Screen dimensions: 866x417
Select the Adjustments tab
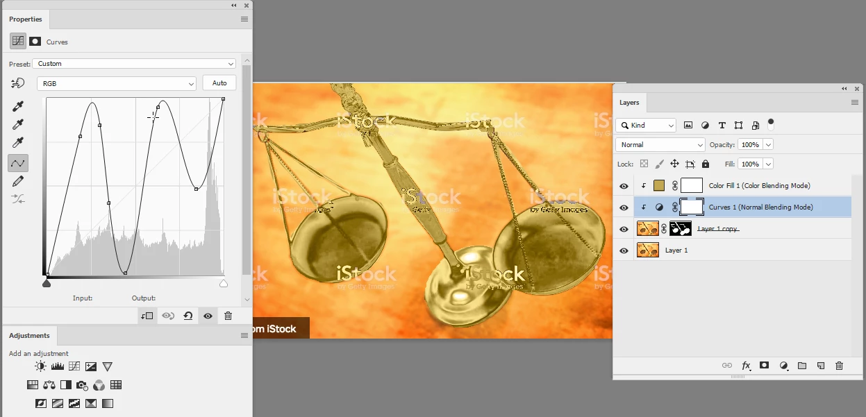pyautogui.click(x=29, y=336)
